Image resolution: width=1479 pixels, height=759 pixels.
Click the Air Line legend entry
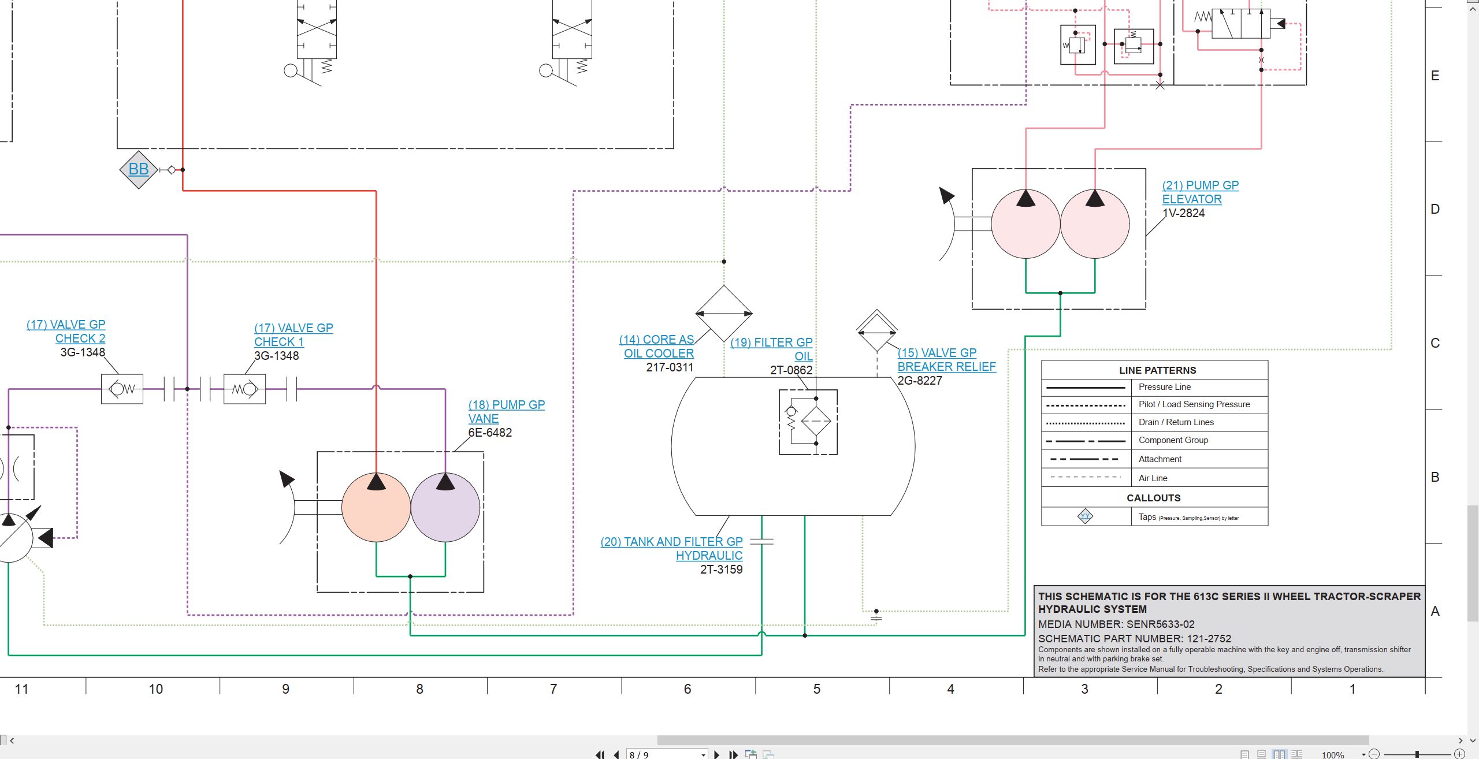coord(1153,478)
